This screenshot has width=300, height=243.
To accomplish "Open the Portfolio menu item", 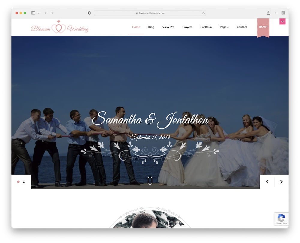I will (x=206, y=27).
